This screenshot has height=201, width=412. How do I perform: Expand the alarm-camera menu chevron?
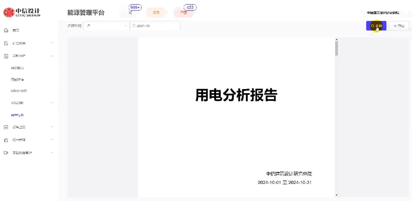[x=52, y=140]
